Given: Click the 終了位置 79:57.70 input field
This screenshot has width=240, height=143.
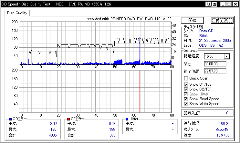Looking at the screenshot, I should [x=215, y=71].
